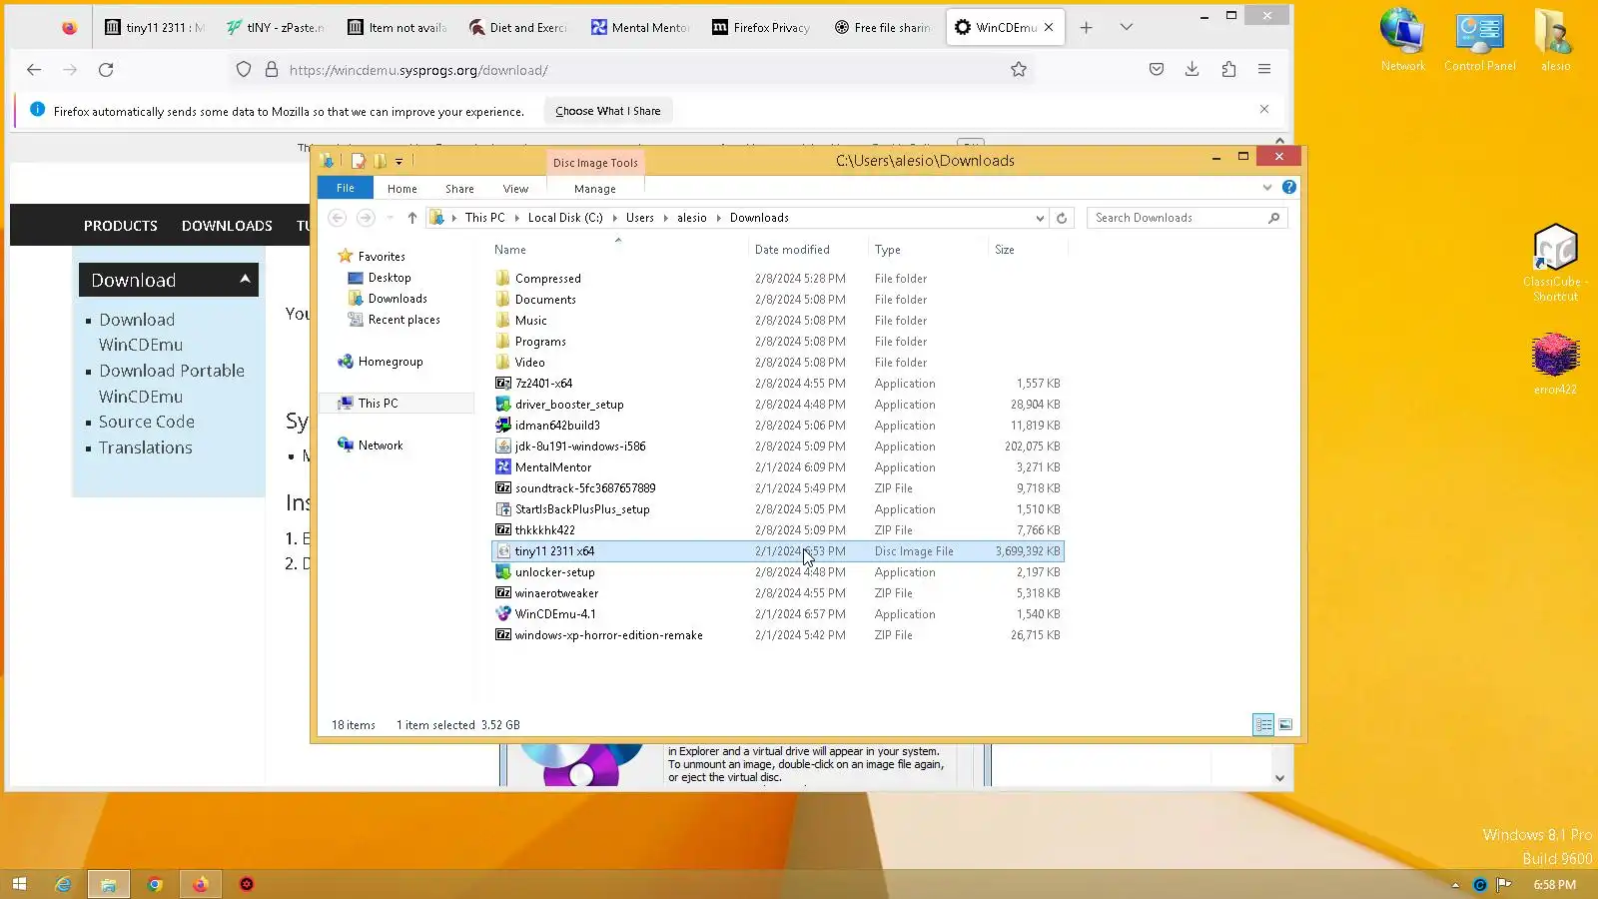Viewport: 1598px width, 899px height.
Task: Switch Explorer to Large icons view
Action: point(1285,725)
